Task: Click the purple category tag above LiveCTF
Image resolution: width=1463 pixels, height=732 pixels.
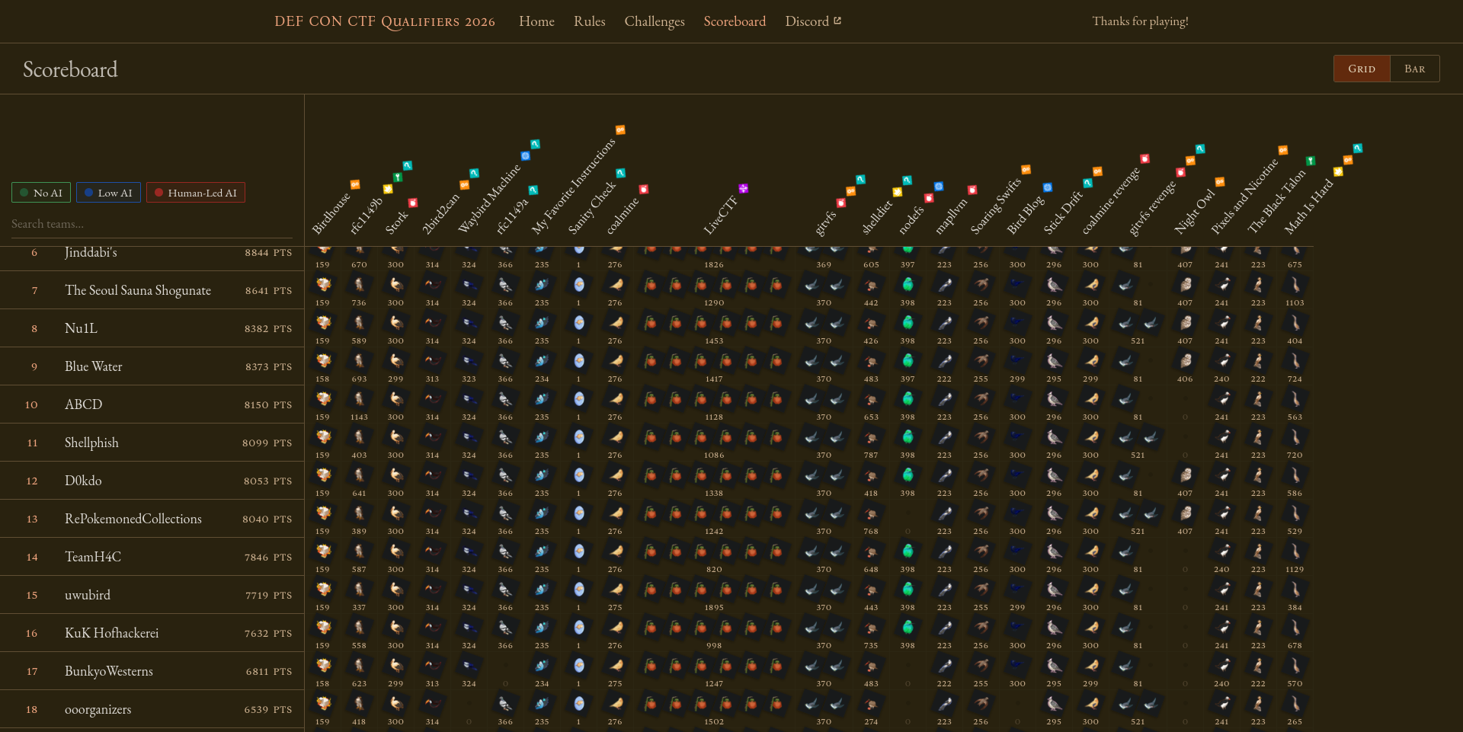Action: (x=744, y=188)
